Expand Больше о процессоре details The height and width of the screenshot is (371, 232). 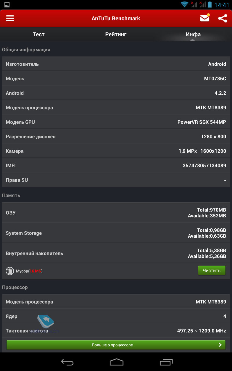tap(116, 345)
